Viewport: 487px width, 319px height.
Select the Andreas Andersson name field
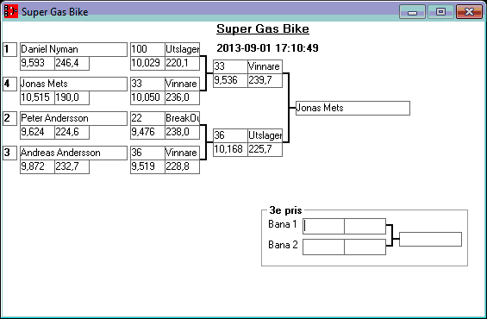point(73,153)
